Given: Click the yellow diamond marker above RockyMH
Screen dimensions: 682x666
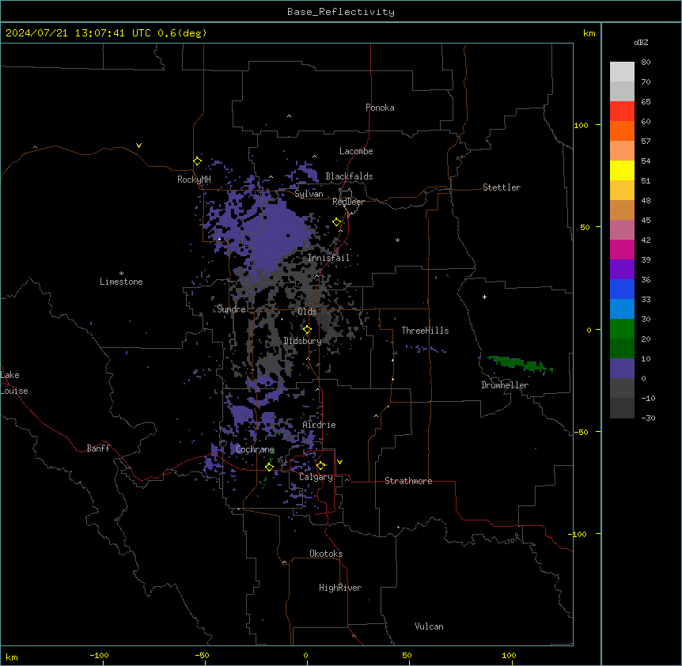Looking at the screenshot, I should 197,161.
